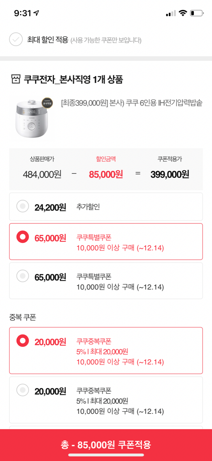
Task: Tap the 399,000원 쿠폰적용가 price
Action: 170,174
